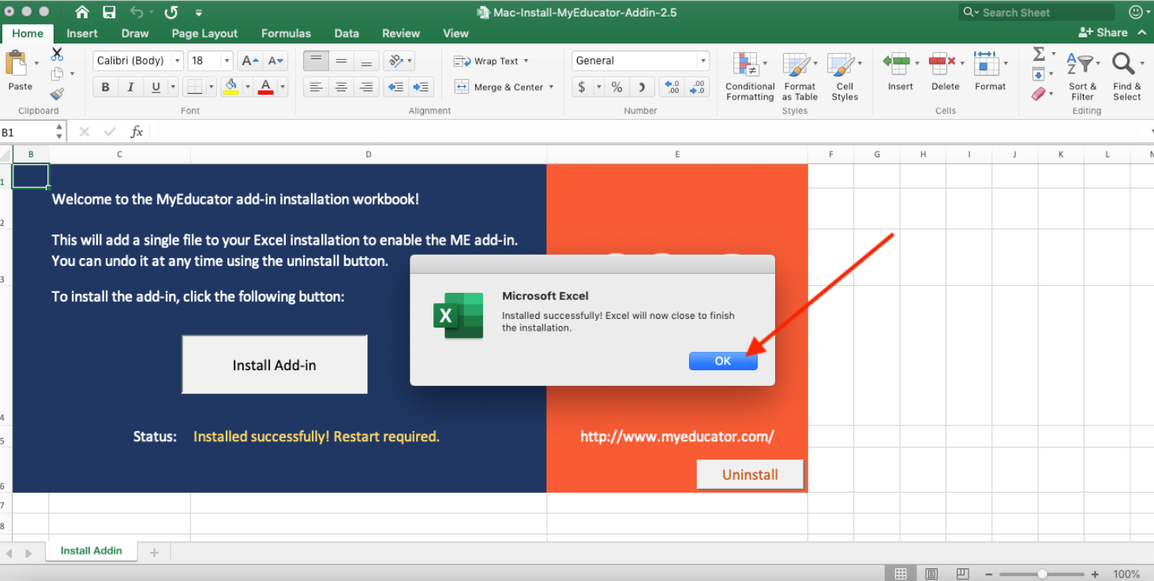Open Sort & Filter

tap(1082, 76)
